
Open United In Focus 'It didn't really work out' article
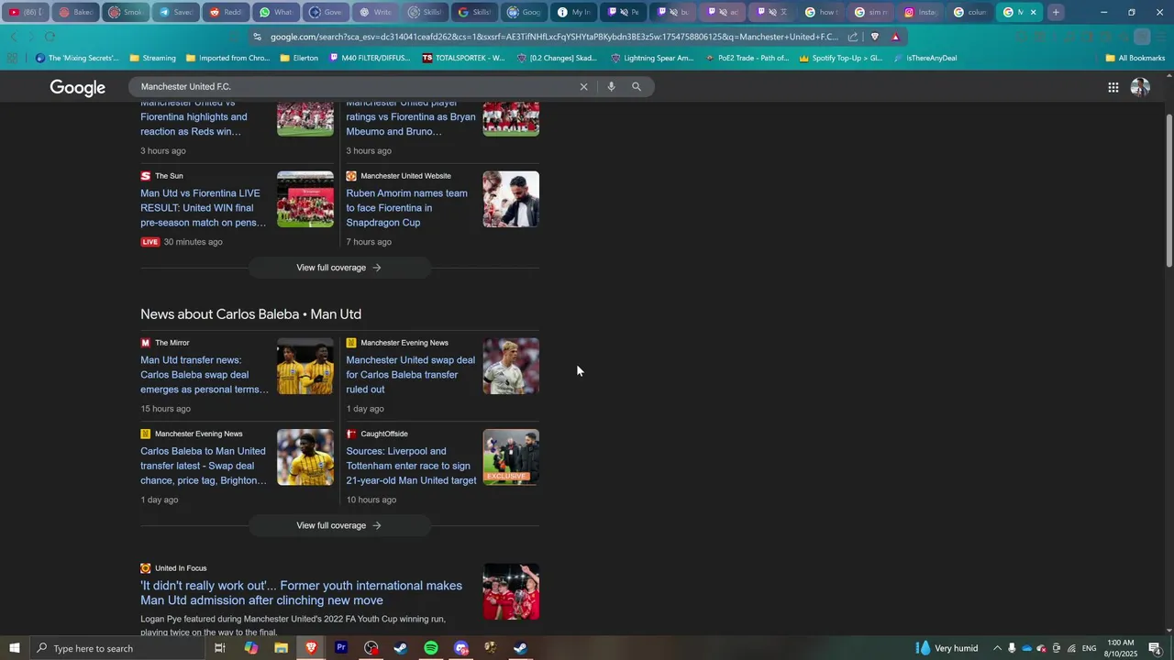301,593
